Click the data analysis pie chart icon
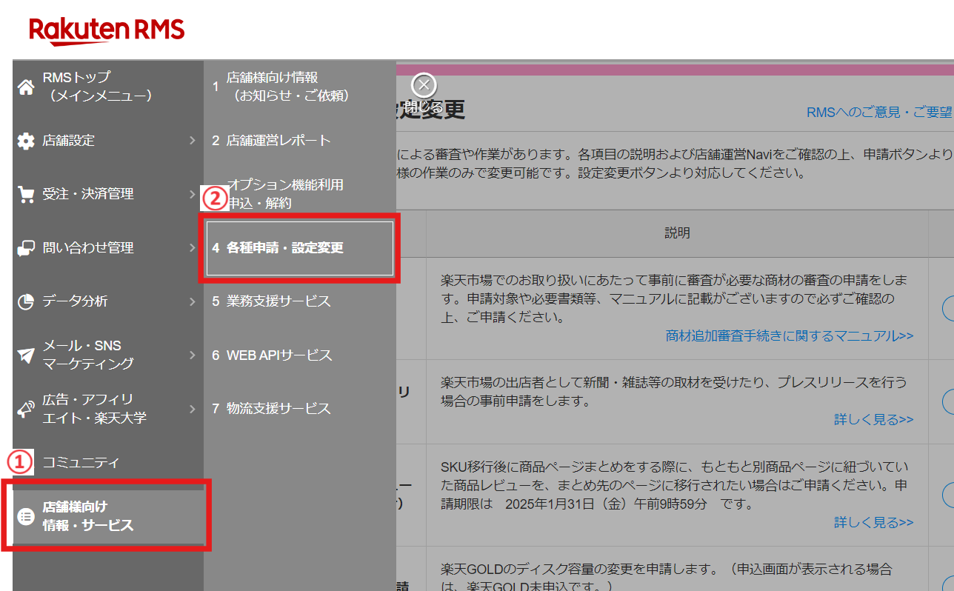 pyautogui.click(x=26, y=301)
